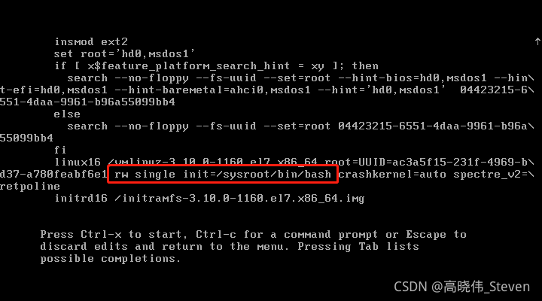Viewport: 542px width, 301px height.
Task: Place cursor on the 'insmod ext2' line
Action: 91,42
